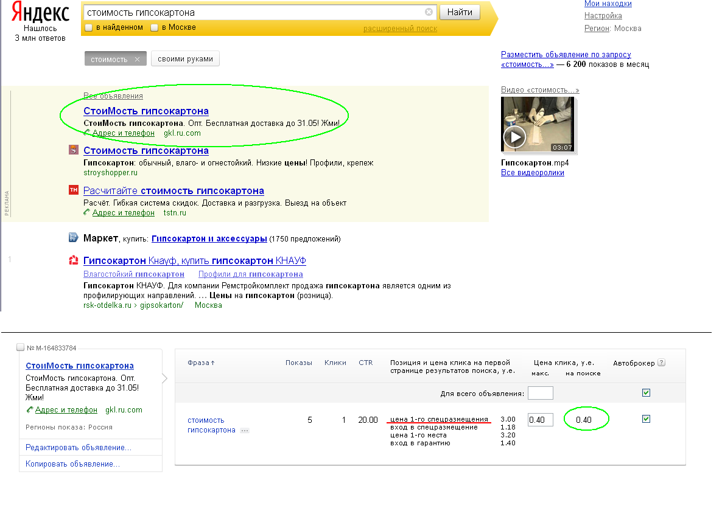Open the help question mark beside Автоброкер
This screenshot has height=525, width=722.
pos(661,363)
